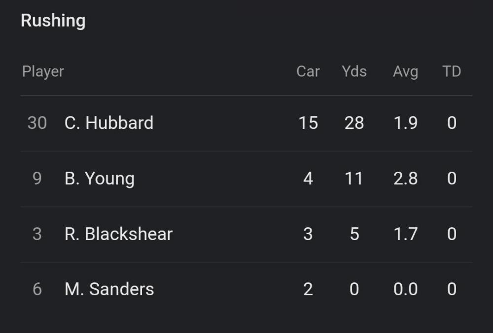493x333 pixels.
Task: Click the Yds column header
Action: click(x=354, y=71)
